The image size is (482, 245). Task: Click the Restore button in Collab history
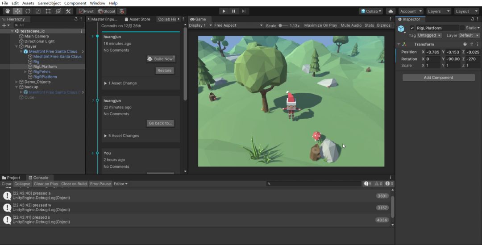pyautogui.click(x=164, y=71)
